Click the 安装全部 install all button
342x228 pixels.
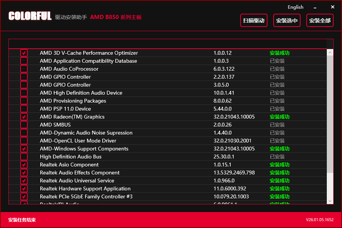pyautogui.click(x=320, y=21)
